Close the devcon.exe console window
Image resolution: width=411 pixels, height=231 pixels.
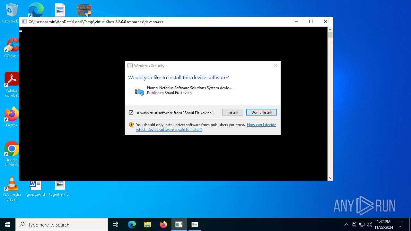click(x=326, y=21)
